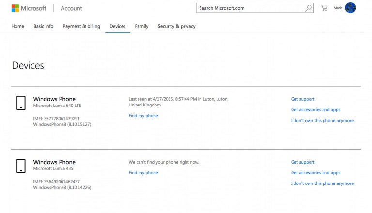The height and width of the screenshot is (213, 372).
Task: Go to the Family tab
Action: [141, 26]
